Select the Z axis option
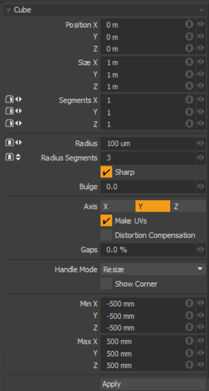209x391 pixels. [188, 206]
